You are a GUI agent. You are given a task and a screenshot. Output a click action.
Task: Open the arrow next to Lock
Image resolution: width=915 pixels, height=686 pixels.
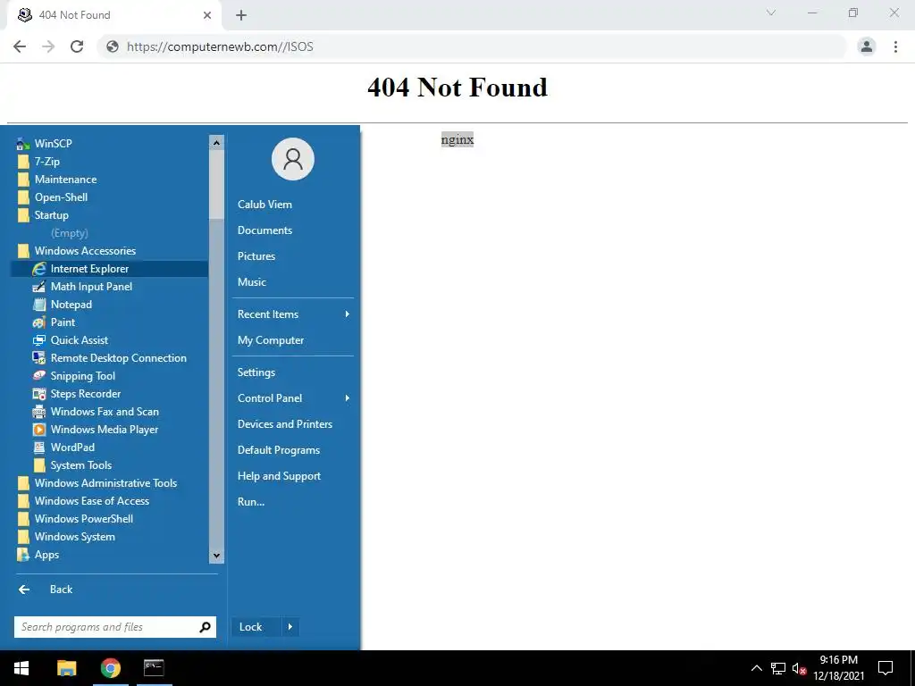click(x=290, y=627)
